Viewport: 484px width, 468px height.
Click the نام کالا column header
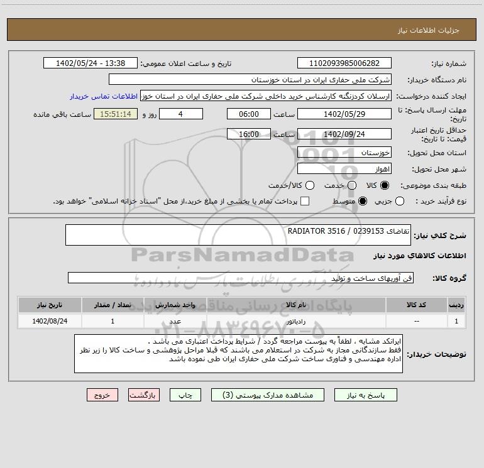click(x=296, y=305)
